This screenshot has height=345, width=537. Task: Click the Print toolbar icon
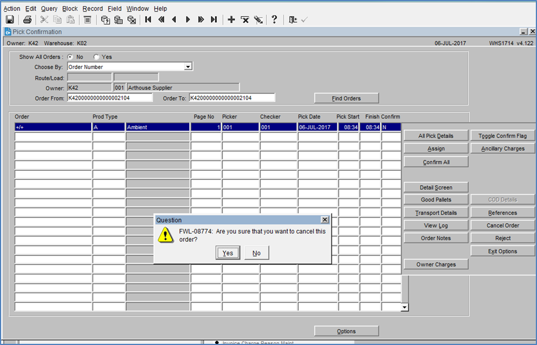pyautogui.click(x=27, y=19)
